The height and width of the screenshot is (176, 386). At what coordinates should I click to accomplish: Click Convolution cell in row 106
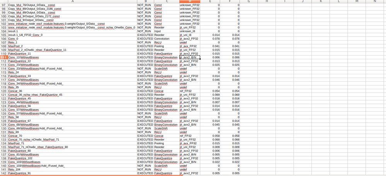pos(167,39)
